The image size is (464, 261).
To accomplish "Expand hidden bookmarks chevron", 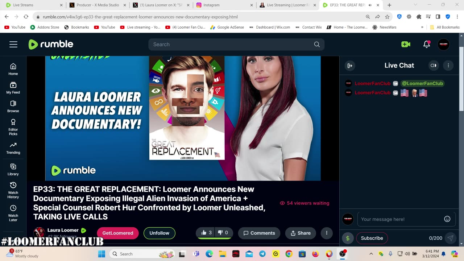I will (422, 27).
